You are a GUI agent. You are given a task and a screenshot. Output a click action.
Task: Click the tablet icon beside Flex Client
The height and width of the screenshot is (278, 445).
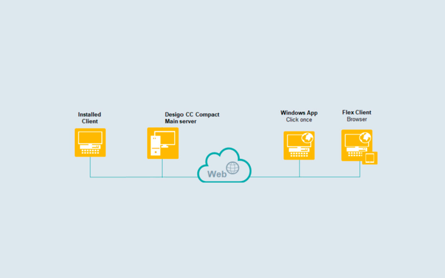[370, 158]
